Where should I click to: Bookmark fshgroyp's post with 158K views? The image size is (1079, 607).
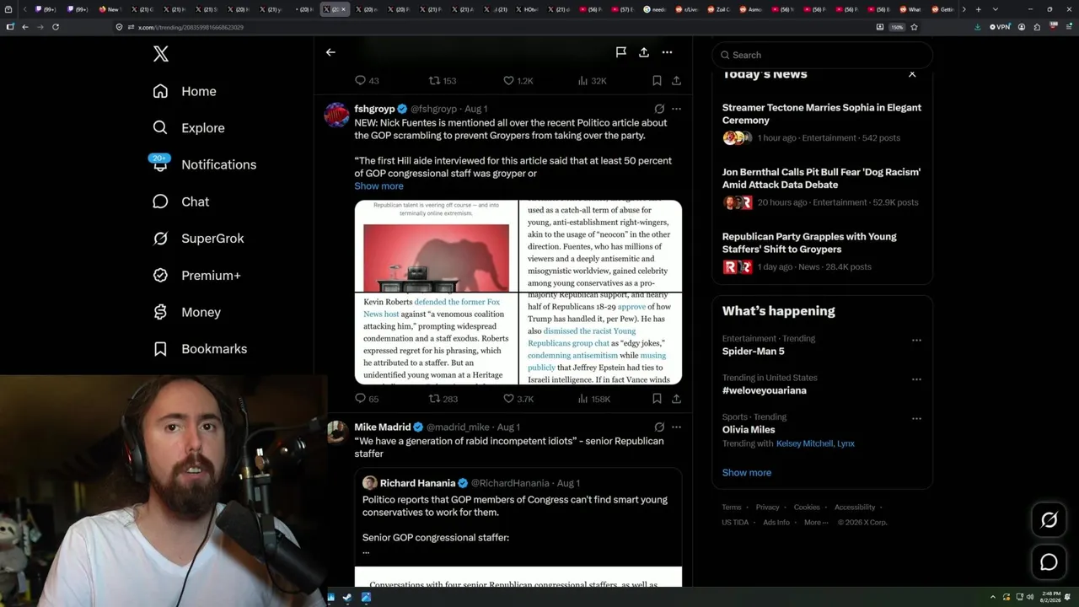tap(657, 399)
